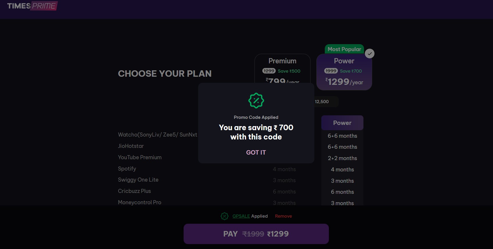This screenshot has height=249, width=493.
Task: Open the GPSALE promo code link
Action: click(241, 216)
